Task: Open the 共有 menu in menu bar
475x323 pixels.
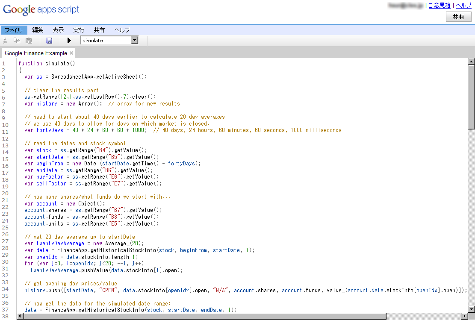Action: (99, 30)
